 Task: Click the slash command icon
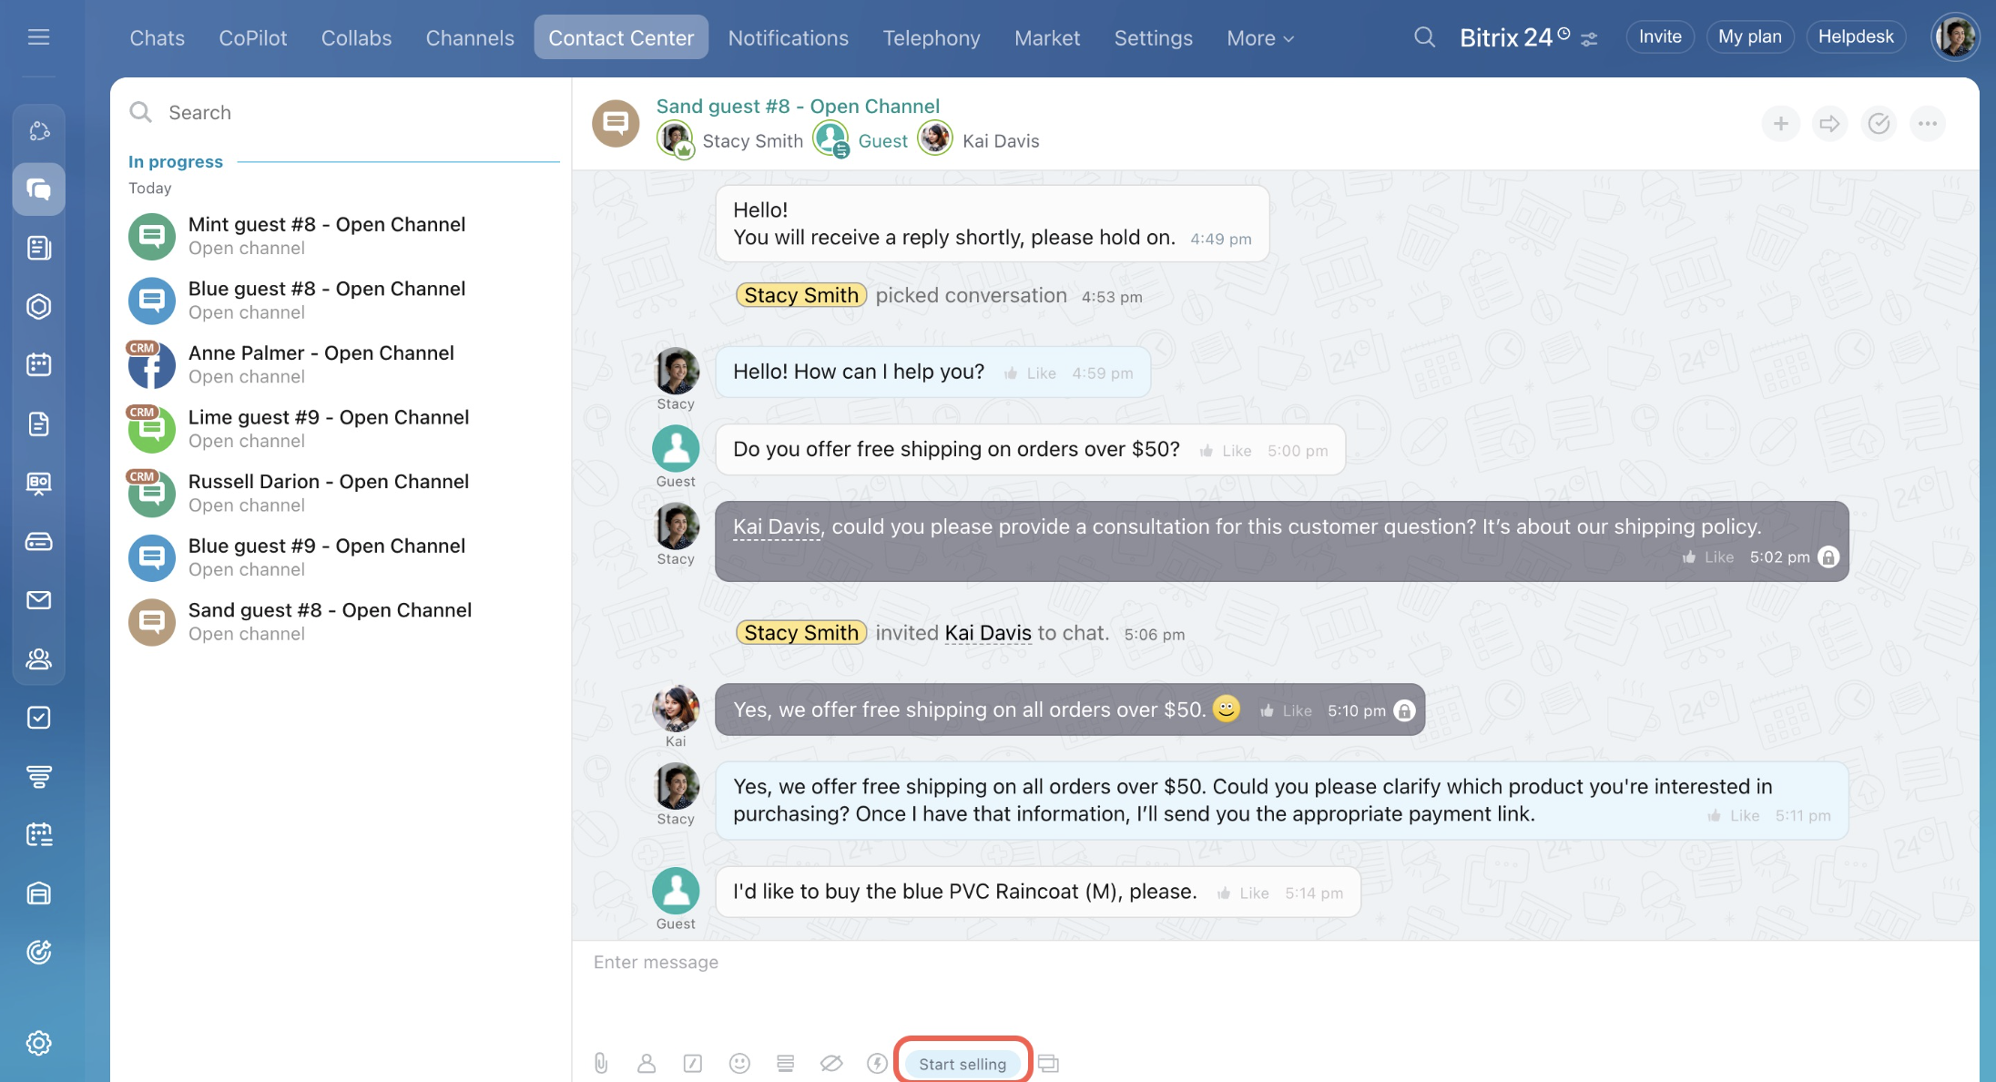[693, 1063]
